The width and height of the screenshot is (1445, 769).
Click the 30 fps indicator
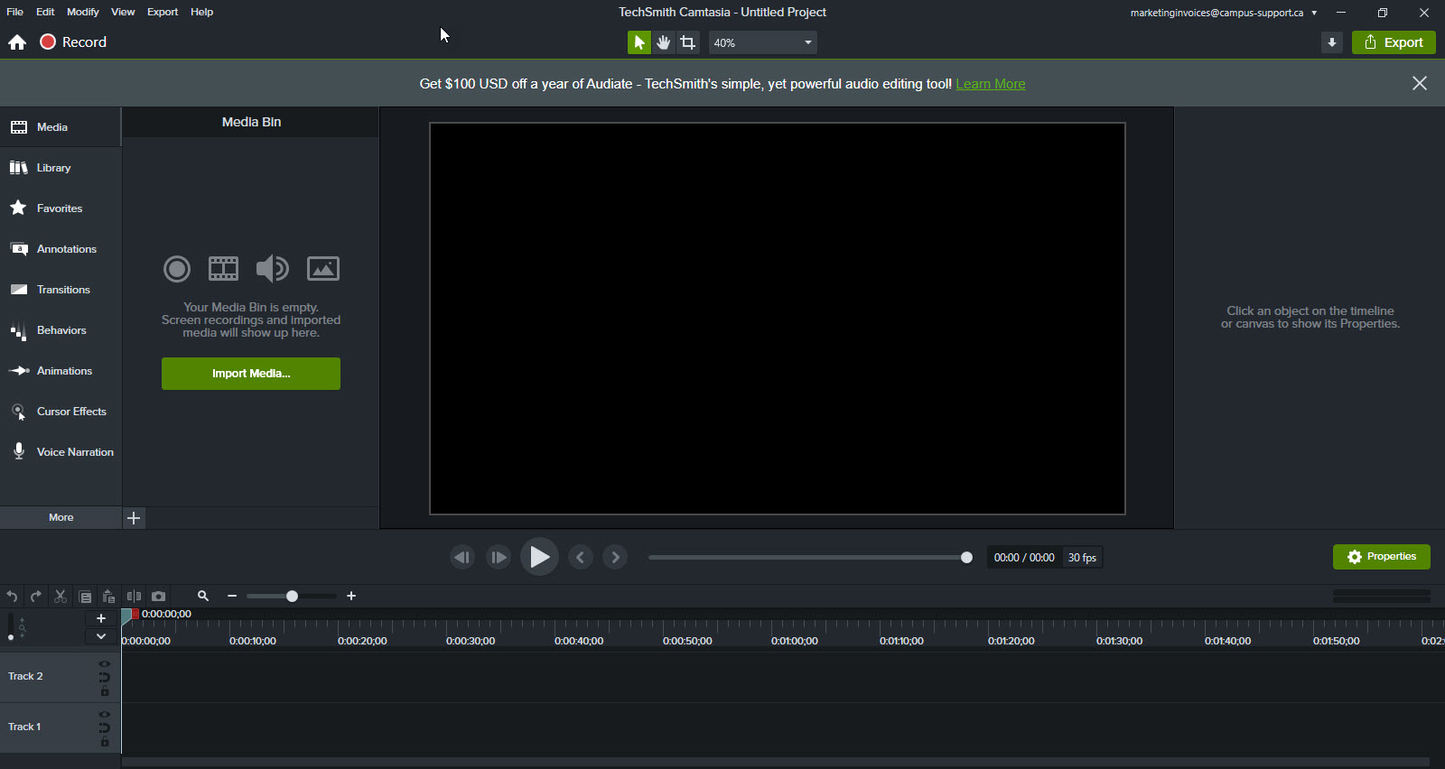coord(1082,558)
